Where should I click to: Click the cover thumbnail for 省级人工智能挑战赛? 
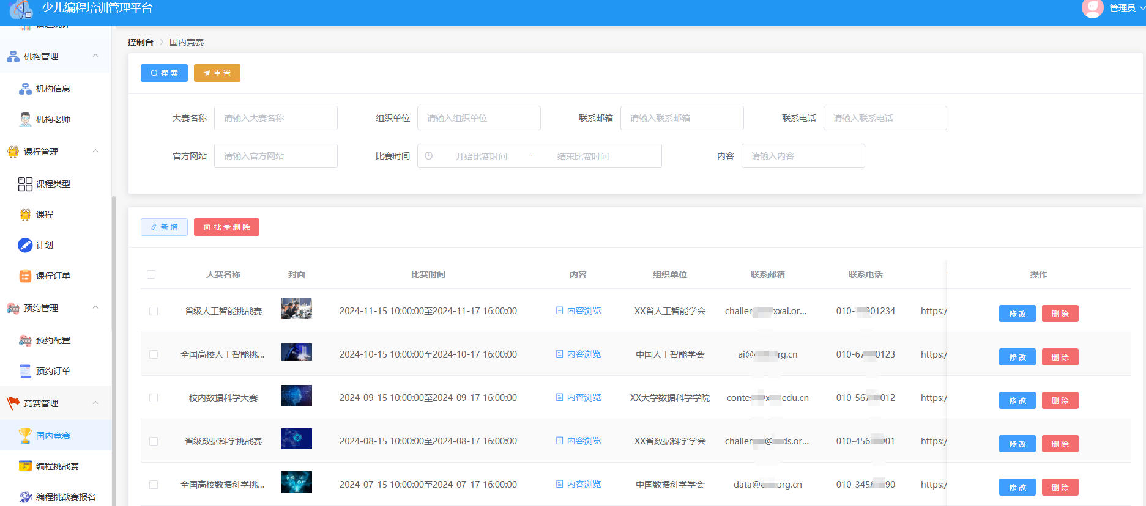coord(297,309)
